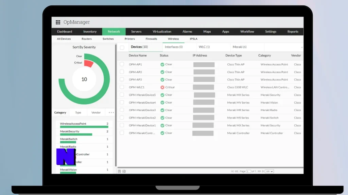Click the Clear status icon for OPM-MerakiDevice1
The width and height of the screenshot is (348, 195).
click(162, 125)
